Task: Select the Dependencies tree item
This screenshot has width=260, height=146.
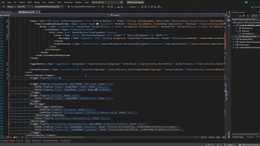Action: [x=247, y=28]
